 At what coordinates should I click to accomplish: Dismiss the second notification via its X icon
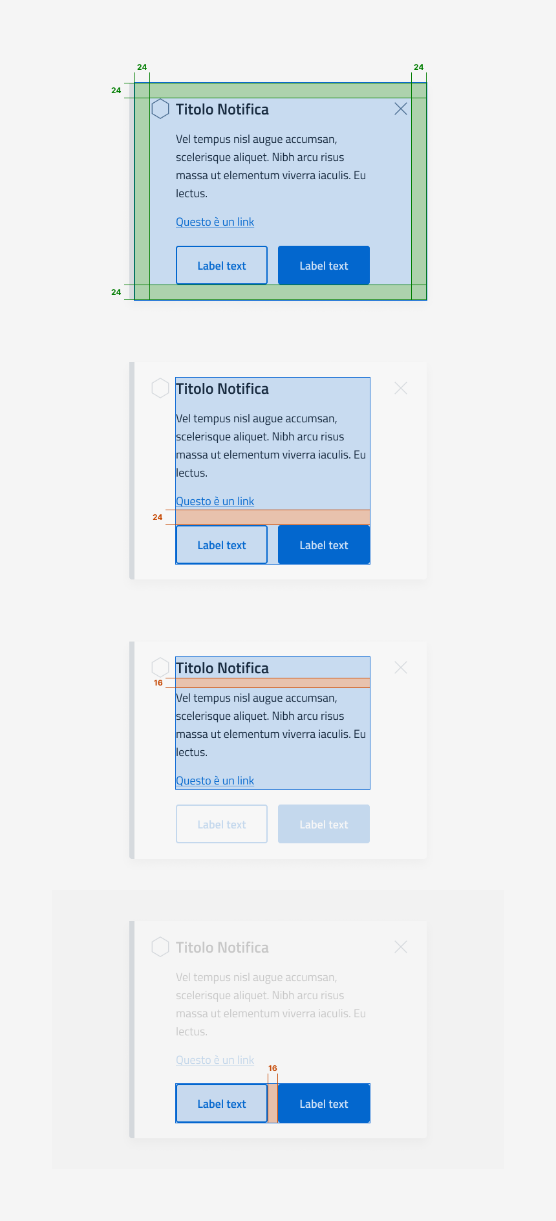point(400,388)
